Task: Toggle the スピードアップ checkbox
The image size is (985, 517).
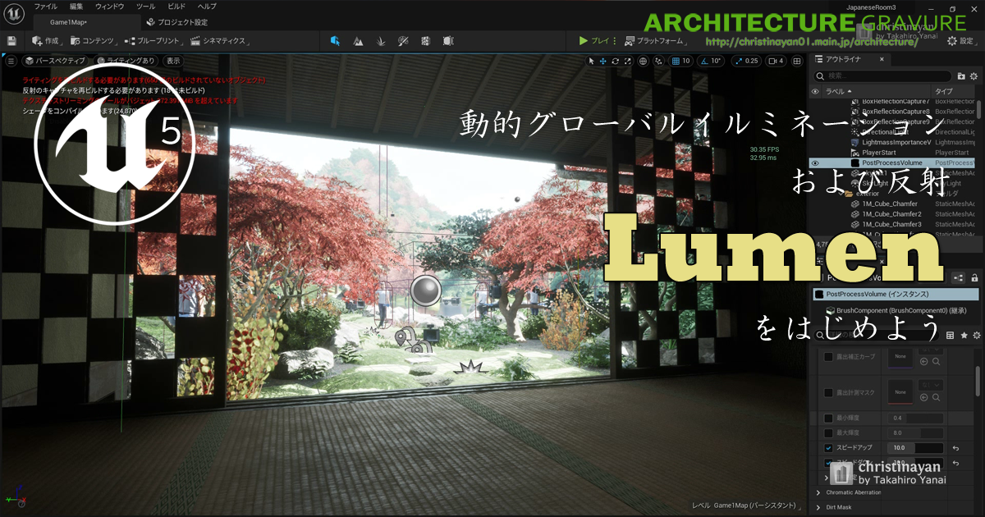Action: pos(828,448)
